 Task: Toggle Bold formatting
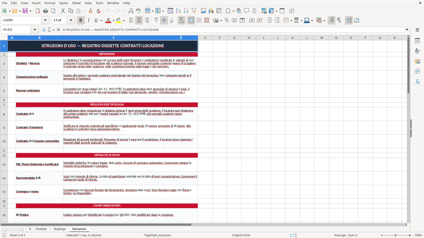click(x=81, y=20)
